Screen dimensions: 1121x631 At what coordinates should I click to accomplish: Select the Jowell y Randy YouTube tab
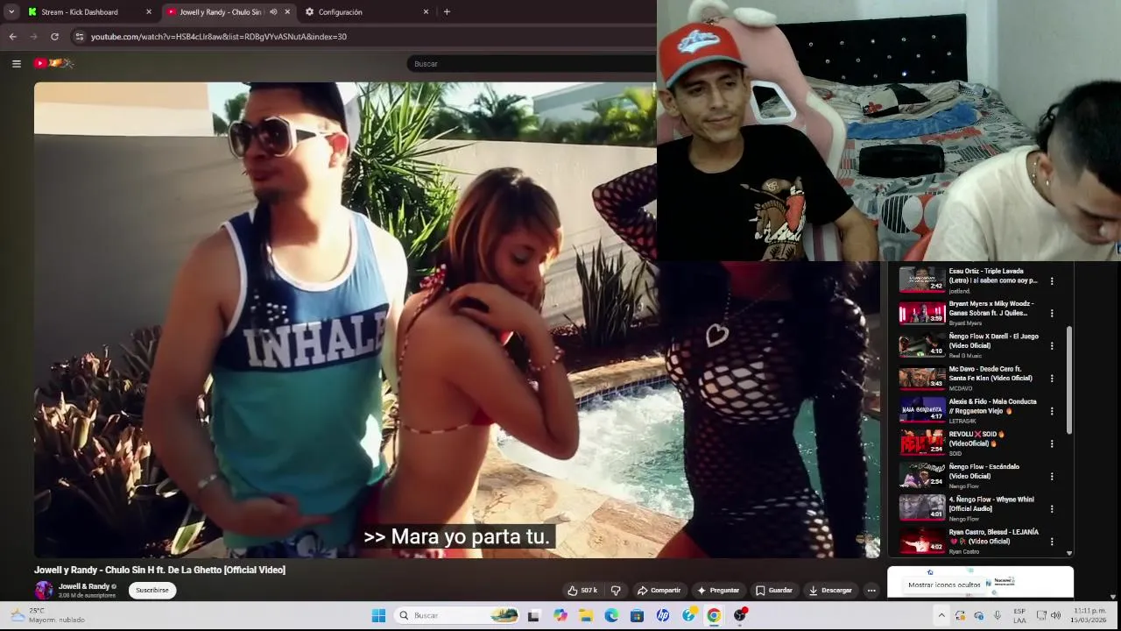click(221, 12)
